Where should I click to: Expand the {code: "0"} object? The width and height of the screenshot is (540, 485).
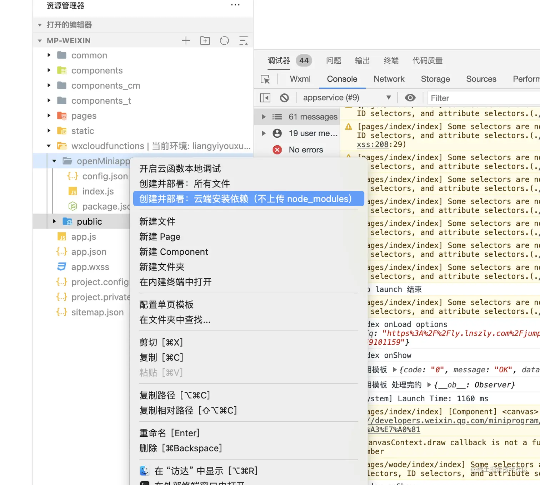[395, 369]
